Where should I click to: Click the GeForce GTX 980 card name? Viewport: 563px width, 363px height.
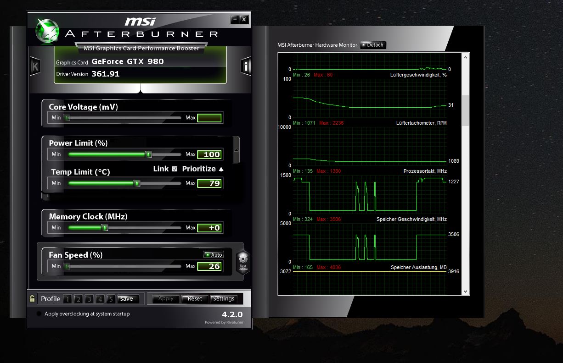tap(128, 61)
